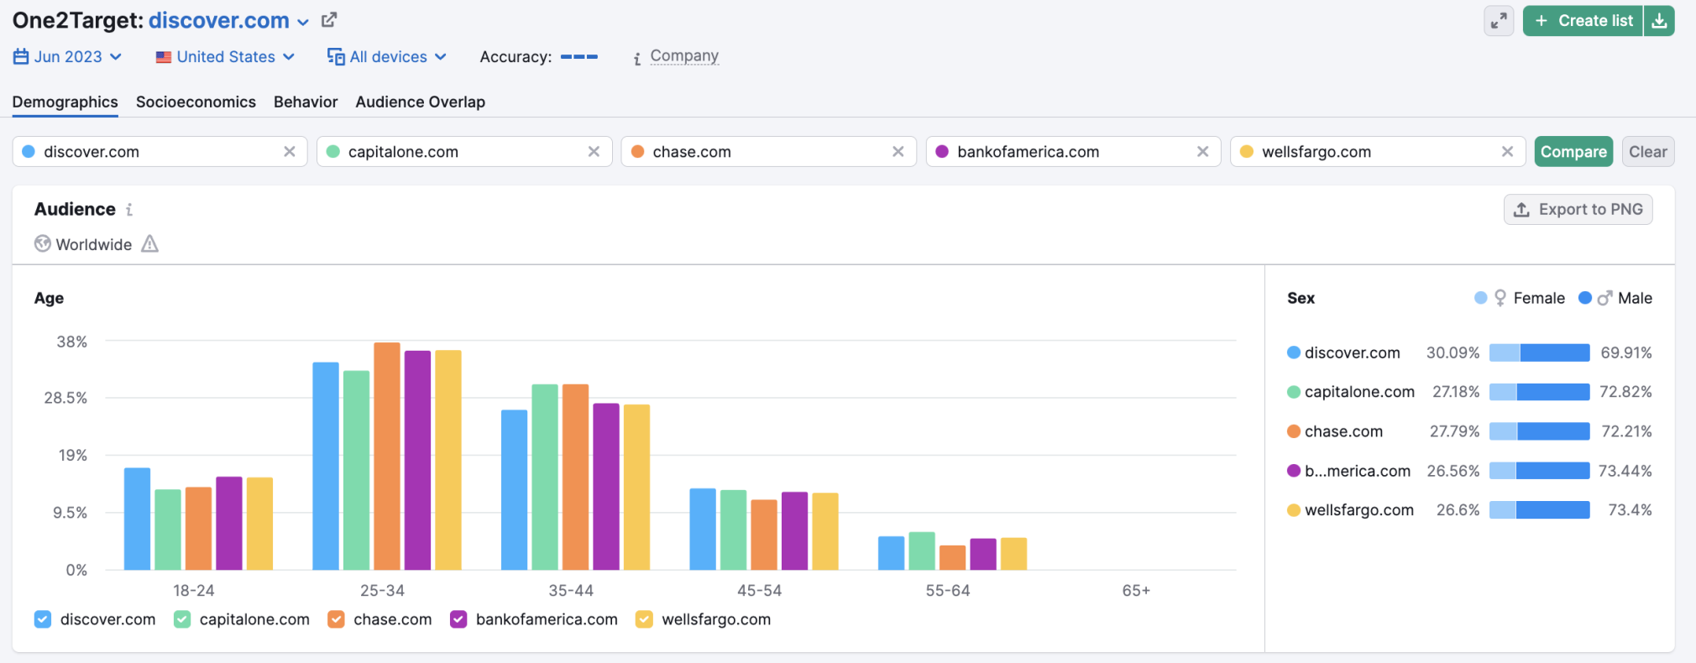Switch to the Demographics tab

pyautogui.click(x=65, y=102)
